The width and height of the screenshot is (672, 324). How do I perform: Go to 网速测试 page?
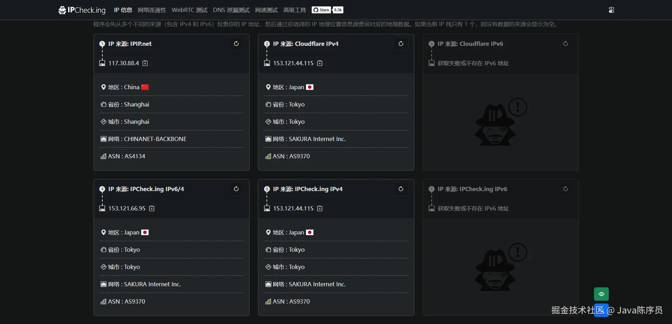(x=266, y=10)
